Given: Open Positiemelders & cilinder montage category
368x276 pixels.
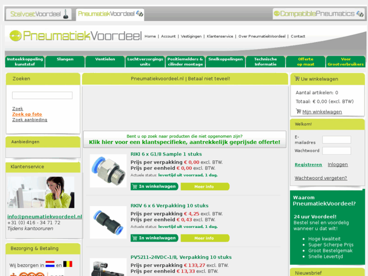Looking at the screenshot, I should pyautogui.click(x=185, y=62).
